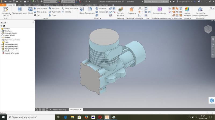The height and width of the screenshot is (120, 215).
Task: Expand the Wyciągnięcie proste1 tree node
Action: pos(1,44)
